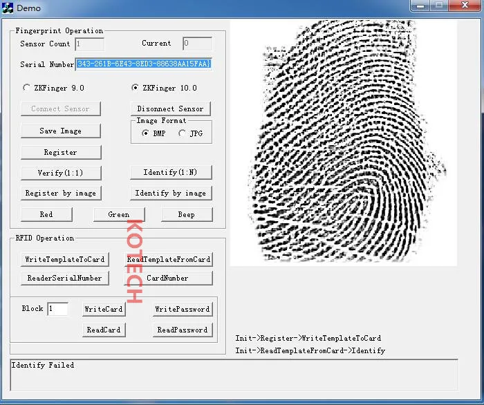Viewport: 484px width, 405px height.
Task: Click the ReadCard button
Action: (x=104, y=330)
